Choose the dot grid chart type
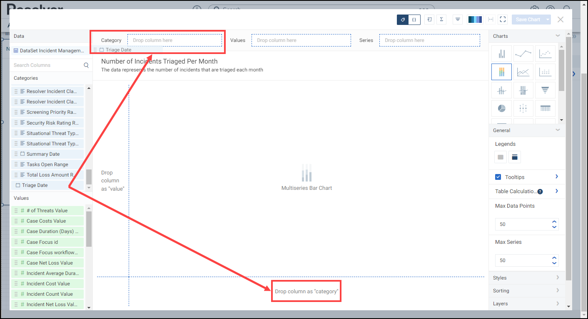Viewport: 588px width, 319px height. (545, 72)
